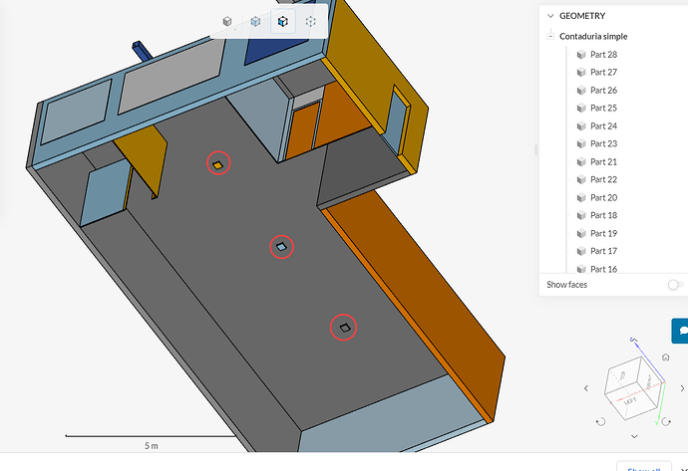The image size is (688, 471).
Task: Pick the orange ceiling vent in model
Action: pyautogui.click(x=218, y=164)
